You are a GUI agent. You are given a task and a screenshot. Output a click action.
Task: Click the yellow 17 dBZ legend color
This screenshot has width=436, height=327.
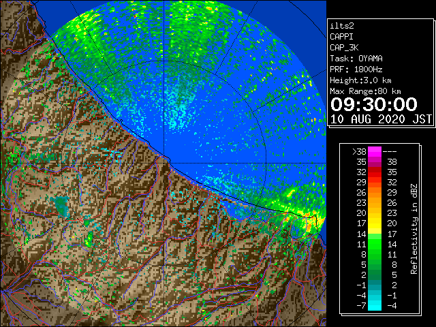click(x=375, y=223)
